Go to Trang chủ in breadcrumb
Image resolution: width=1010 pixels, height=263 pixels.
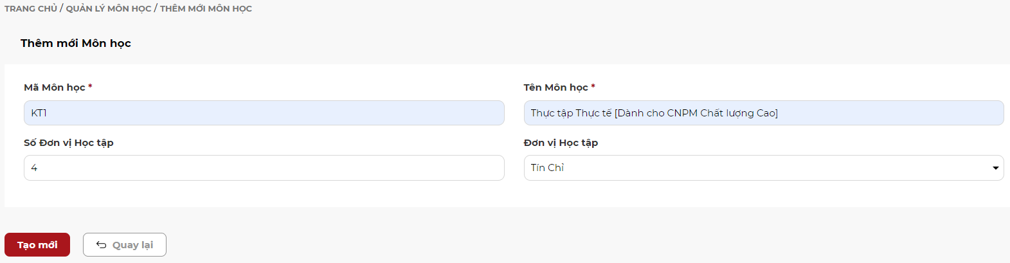(31, 8)
